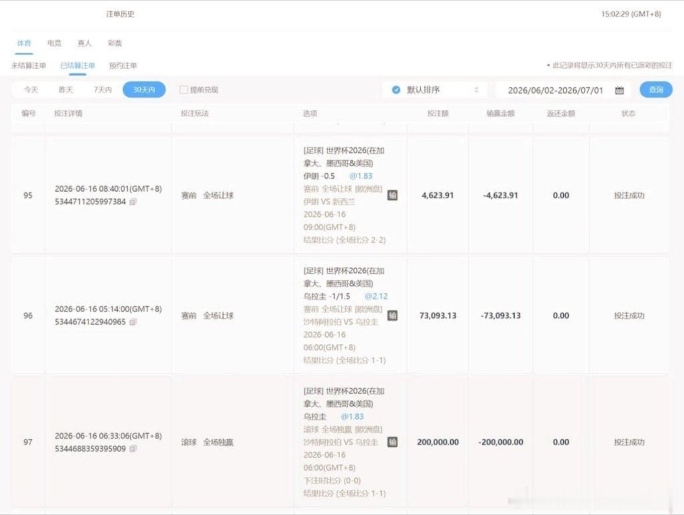This screenshot has height=515, width=684.
Task: Click the lost badge on row 96
Action: point(392,315)
